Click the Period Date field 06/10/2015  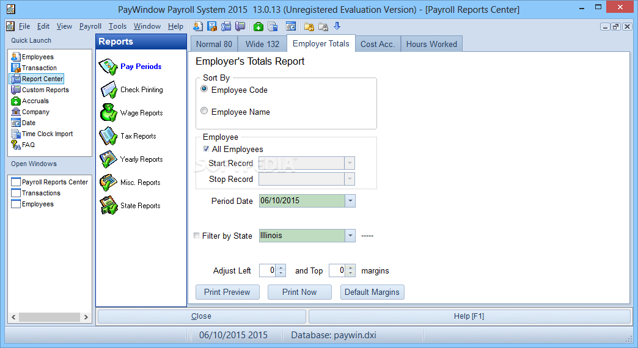[x=302, y=201]
